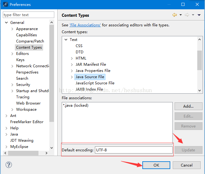205x174 pixels.
Task: Click the Preferences window app icon
Action: click(6, 4)
